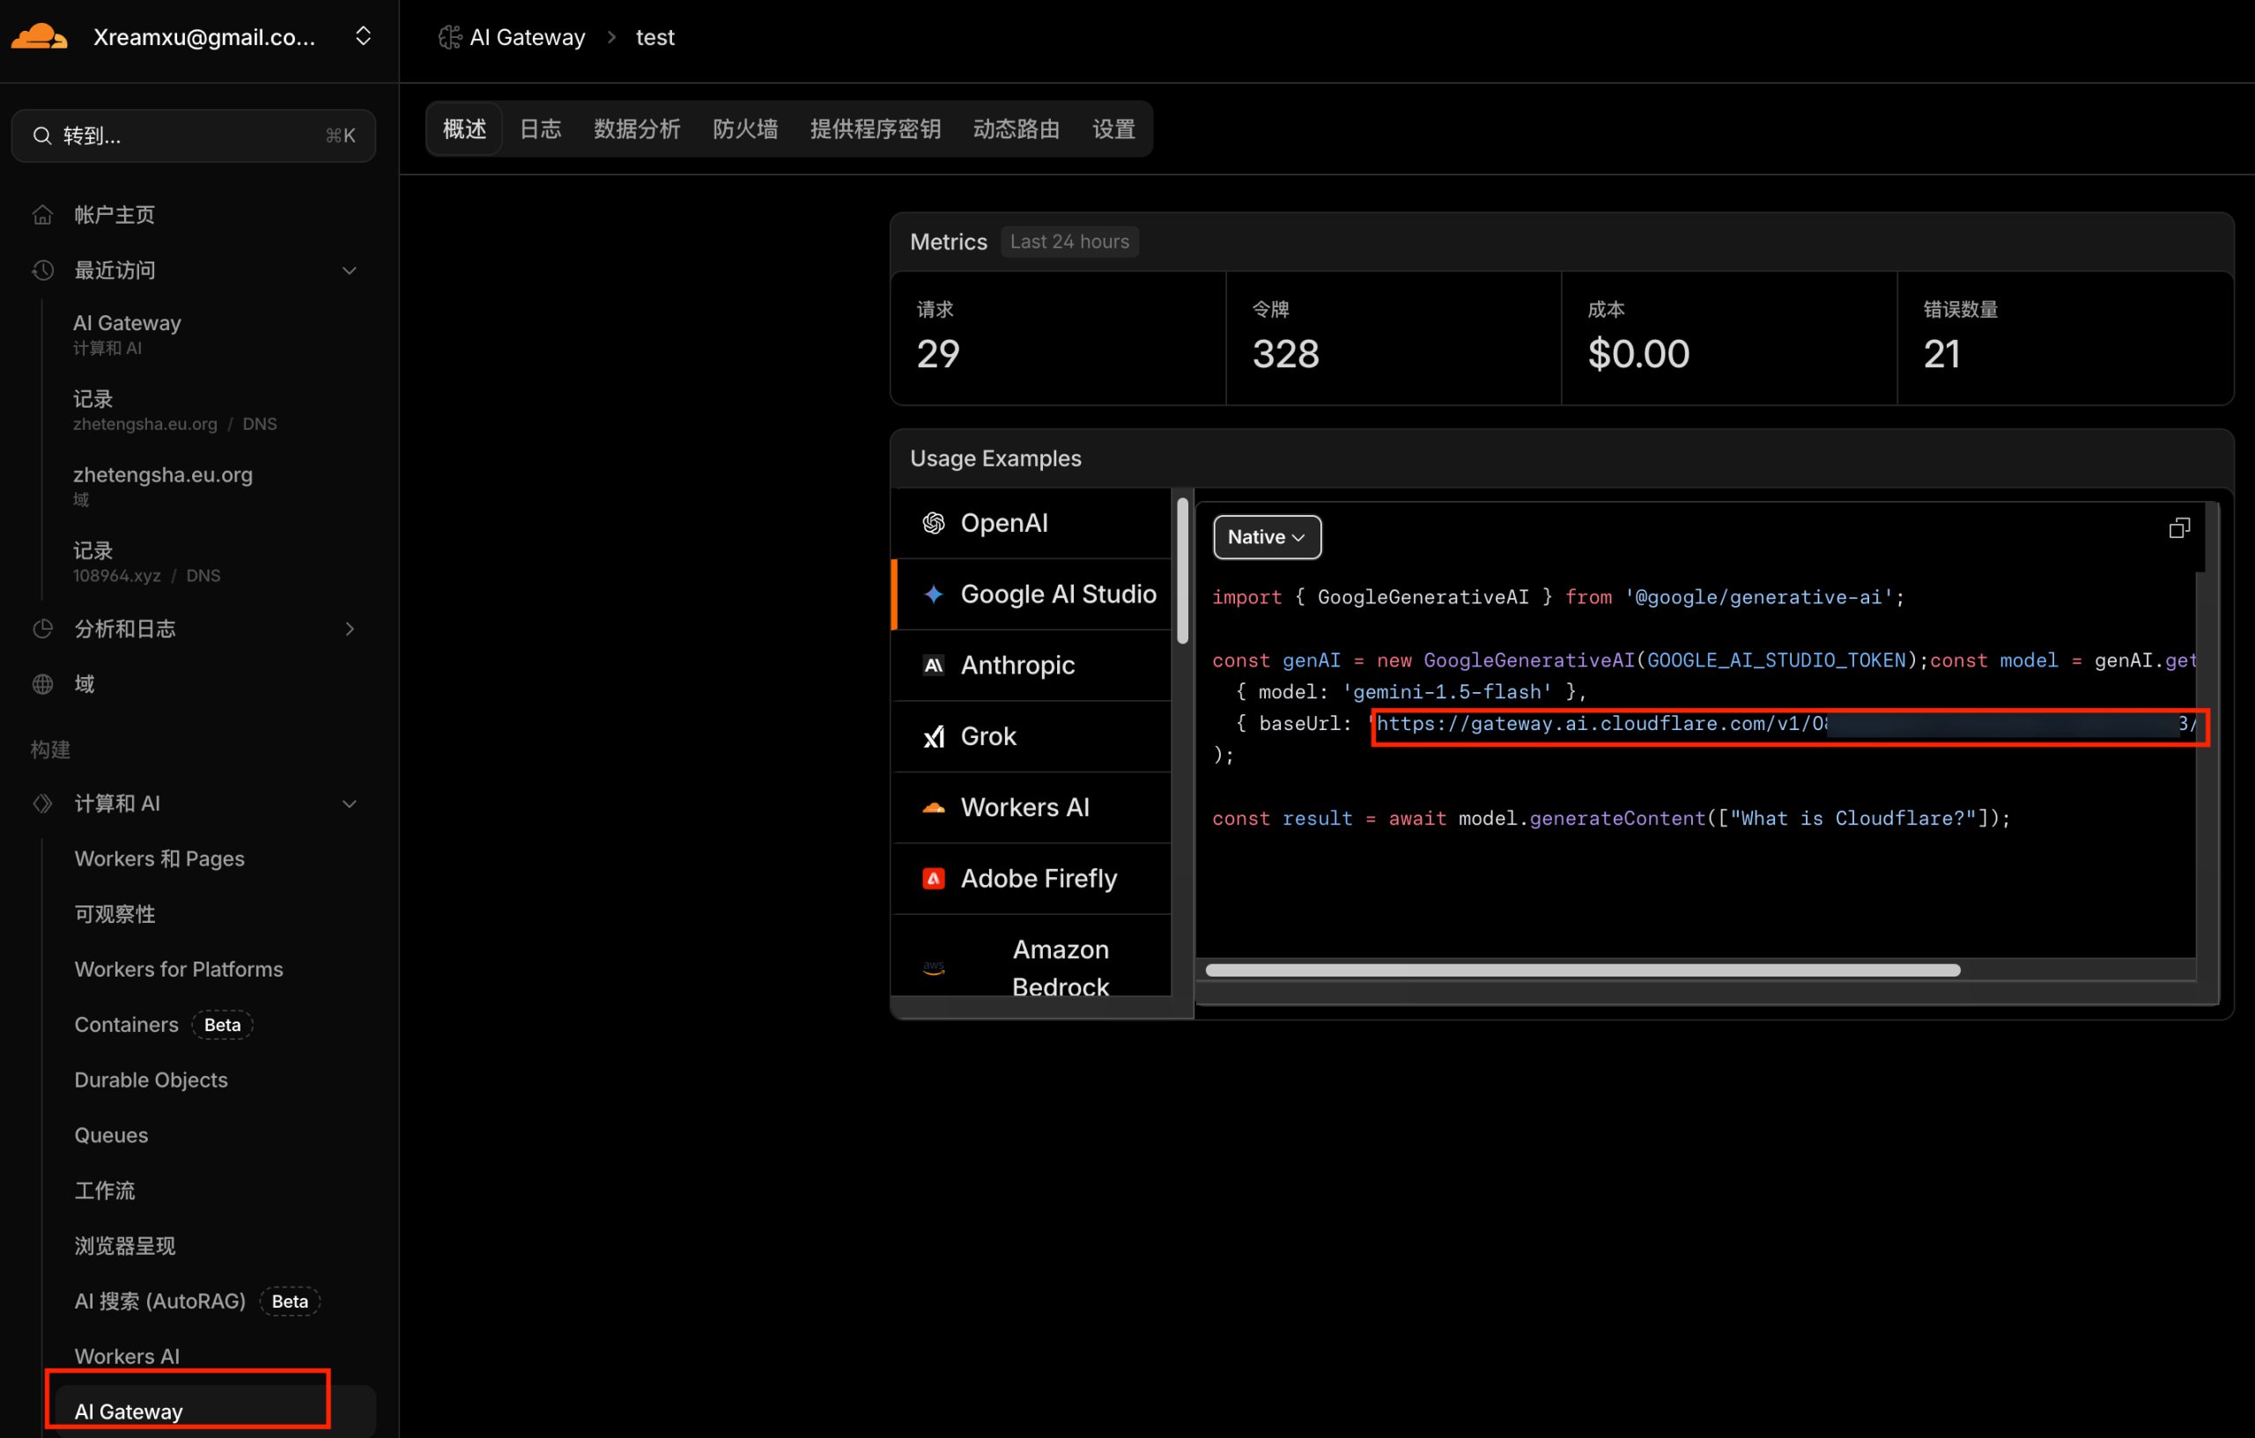Select the Amazon Bedrock provider
Image resolution: width=2255 pixels, height=1438 pixels.
[x=1032, y=957]
